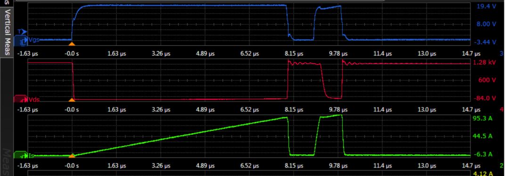The height and width of the screenshot is (176, 509).
Task: Click the 4.89 µs label under Vds plot
Action: [x=205, y=110]
